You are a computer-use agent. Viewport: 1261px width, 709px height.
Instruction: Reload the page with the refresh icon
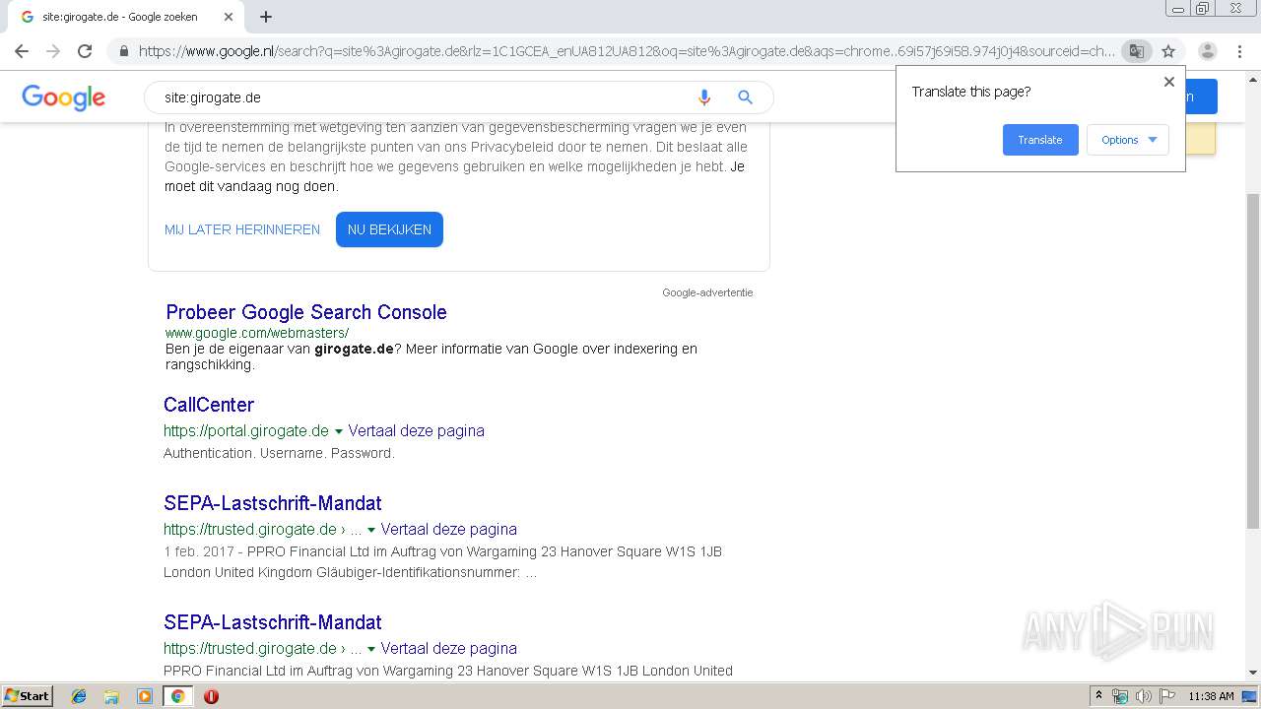(85, 51)
